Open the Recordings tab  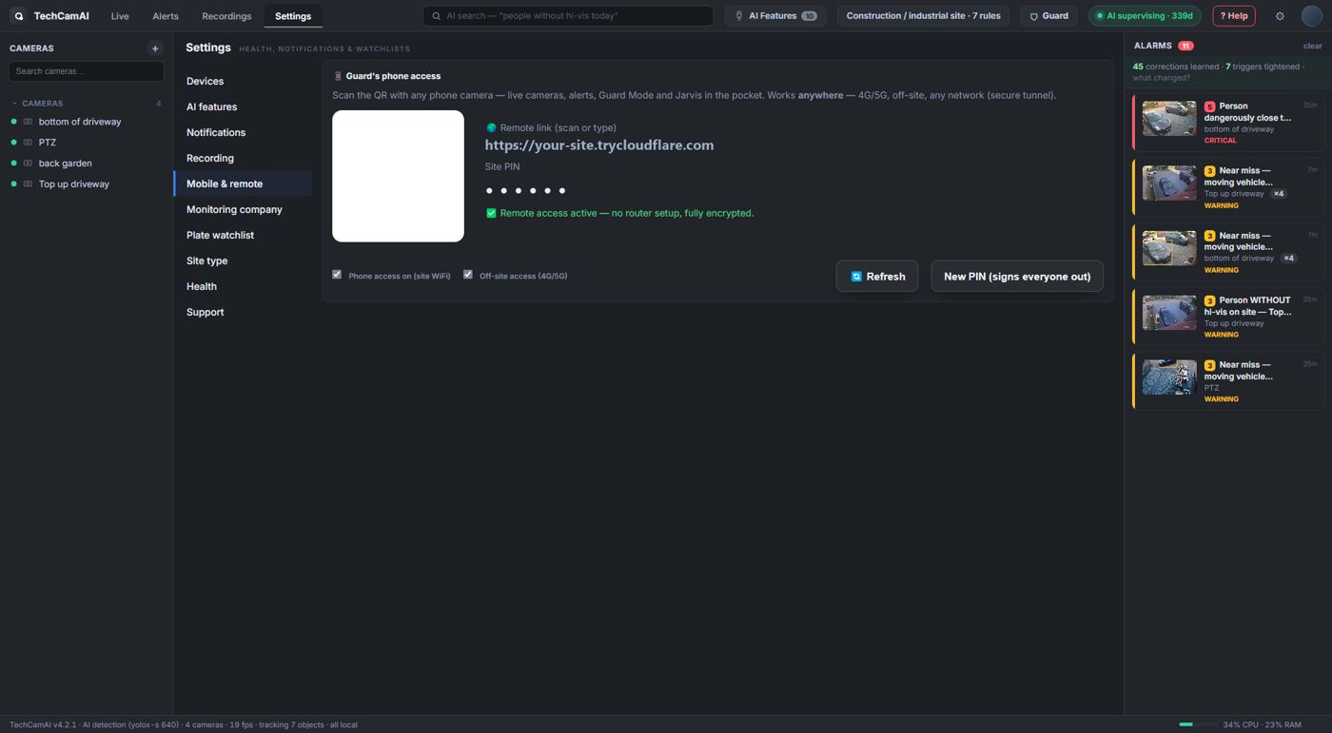tap(226, 16)
